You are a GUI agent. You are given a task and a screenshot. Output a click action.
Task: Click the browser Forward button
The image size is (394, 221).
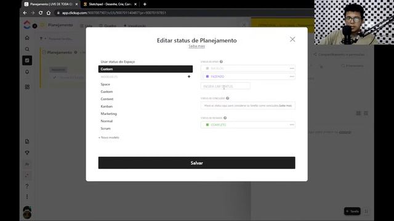point(33,13)
